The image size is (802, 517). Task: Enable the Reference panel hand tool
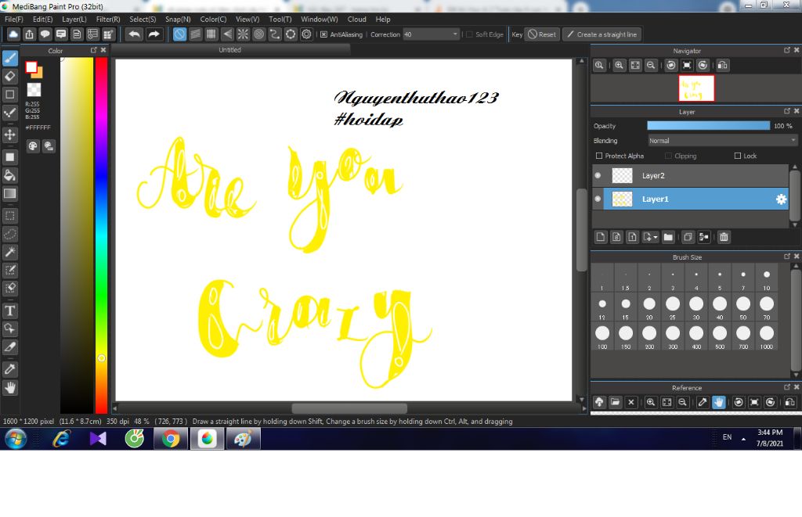click(719, 402)
